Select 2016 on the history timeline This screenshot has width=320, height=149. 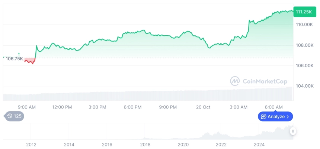coord(107,144)
